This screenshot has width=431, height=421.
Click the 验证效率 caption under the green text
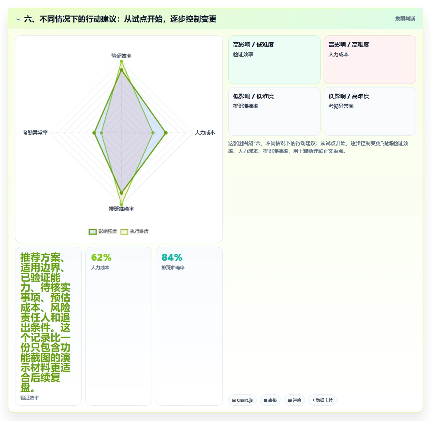tap(30, 398)
